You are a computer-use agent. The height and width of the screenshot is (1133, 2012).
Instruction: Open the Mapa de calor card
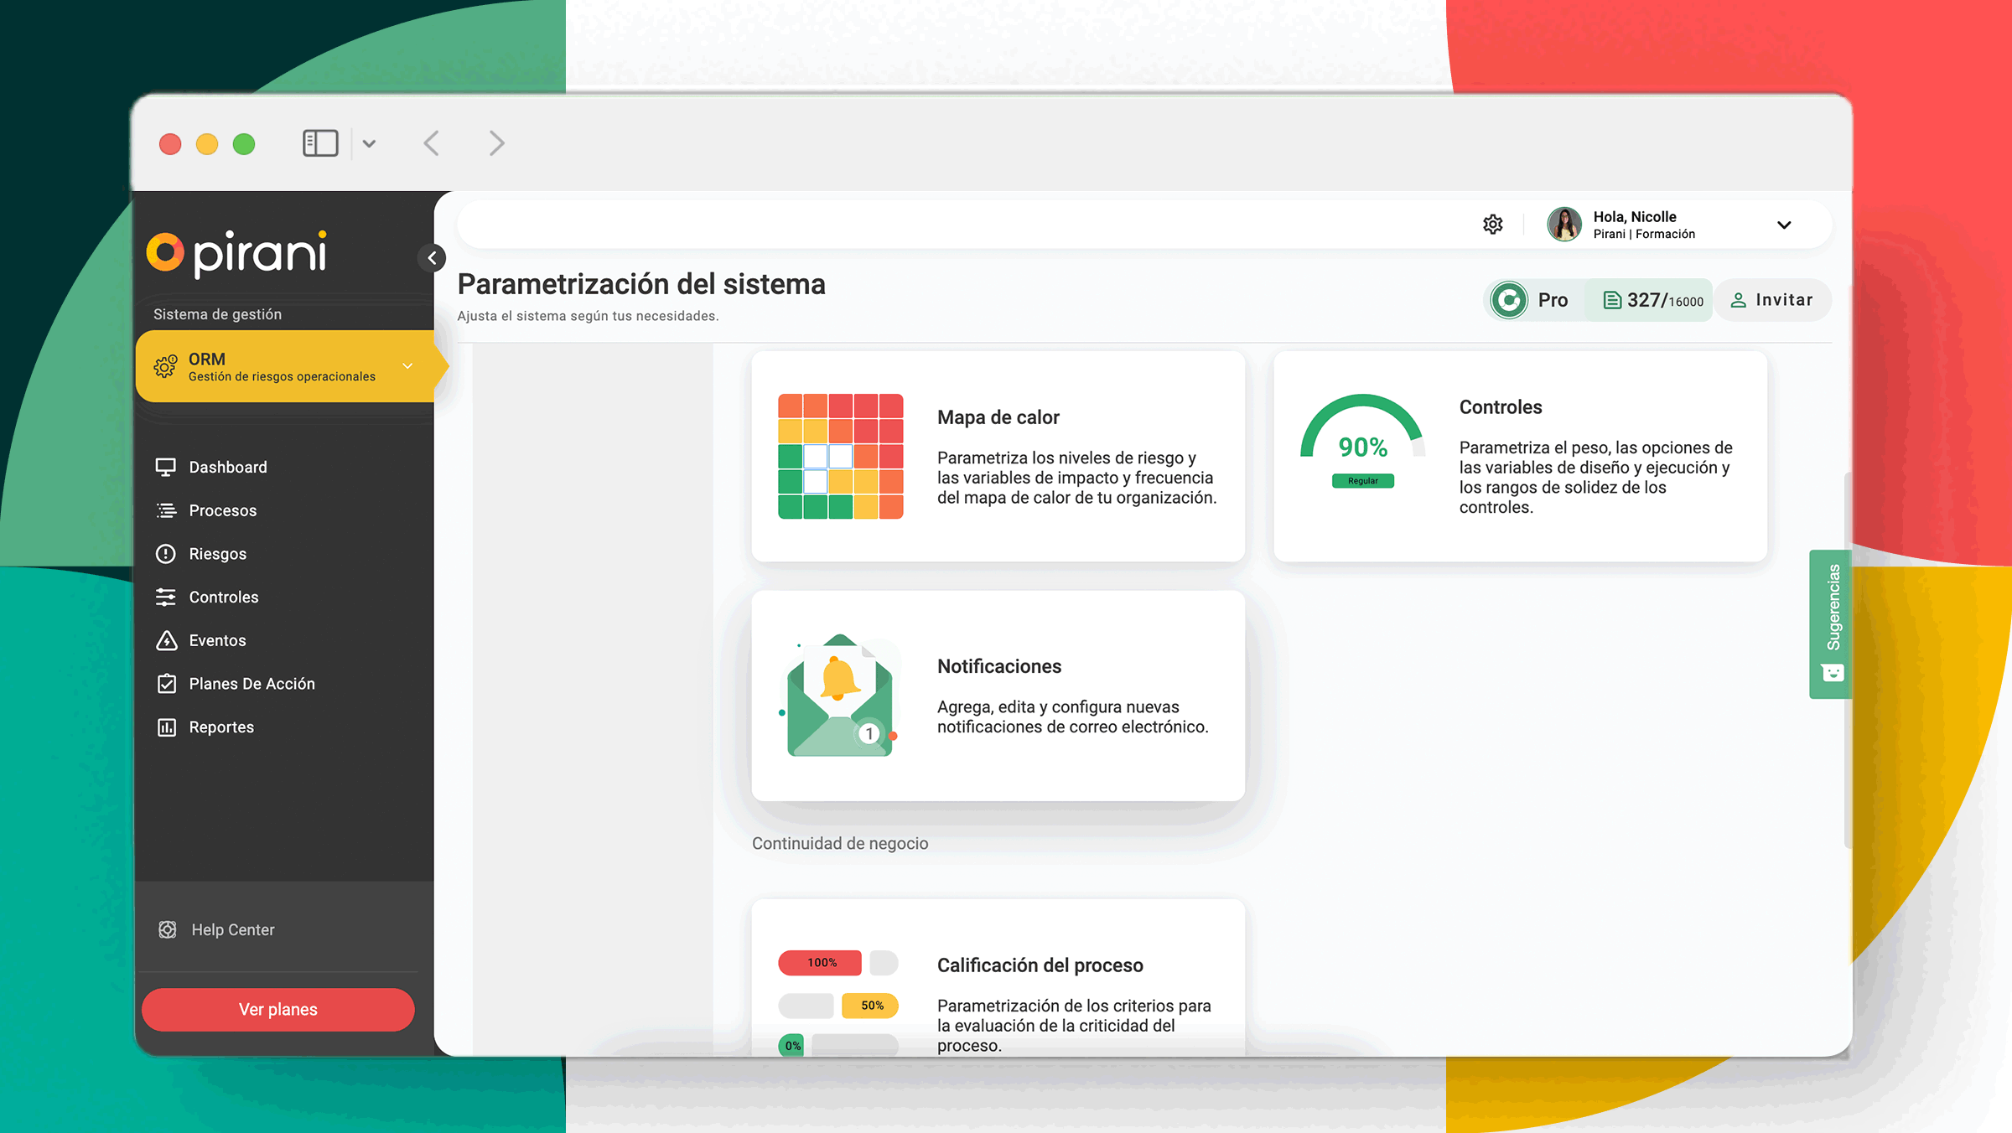[x=998, y=457]
